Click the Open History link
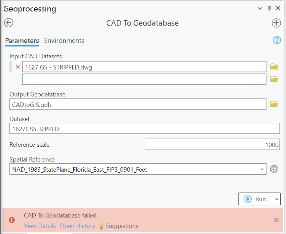 77,226
